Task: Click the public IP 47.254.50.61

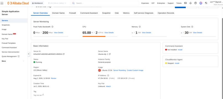Action: (103, 78)
